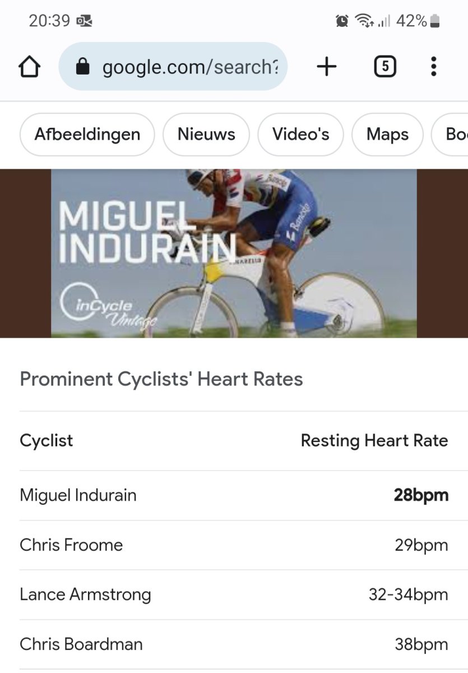The height and width of the screenshot is (673, 468).
Task: Open the three-dot browser menu
Action: (433, 67)
